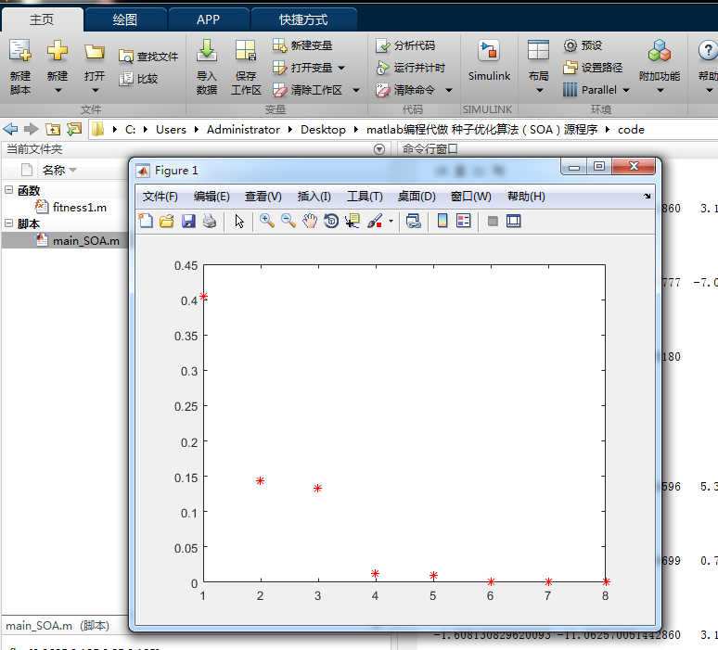Click Open File icon in Figure toolbar

pos(167,221)
